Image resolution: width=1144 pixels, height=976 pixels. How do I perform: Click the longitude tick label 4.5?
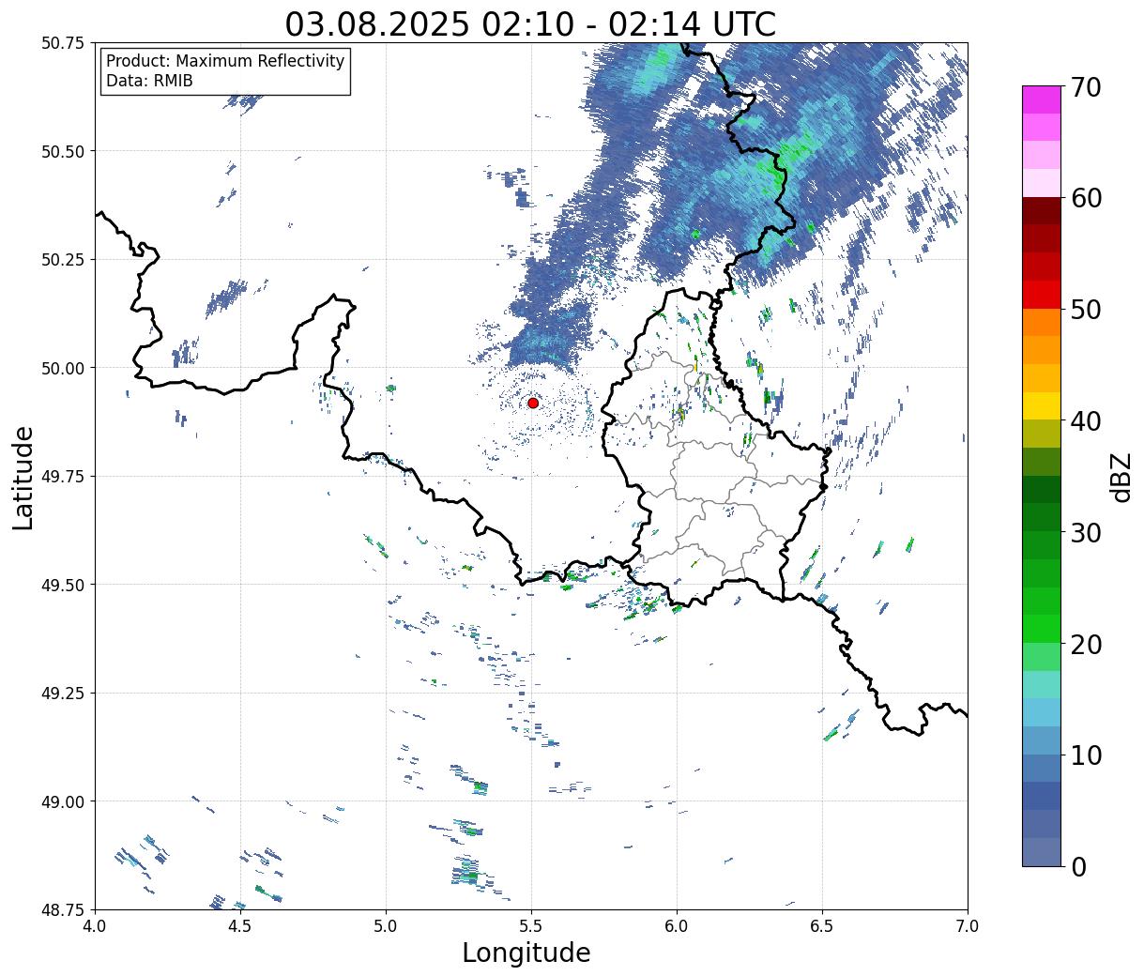point(240,926)
